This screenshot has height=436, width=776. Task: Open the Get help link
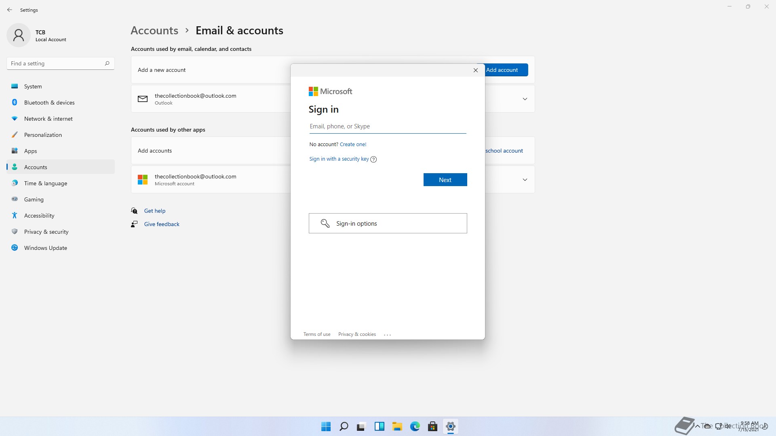click(x=155, y=211)
